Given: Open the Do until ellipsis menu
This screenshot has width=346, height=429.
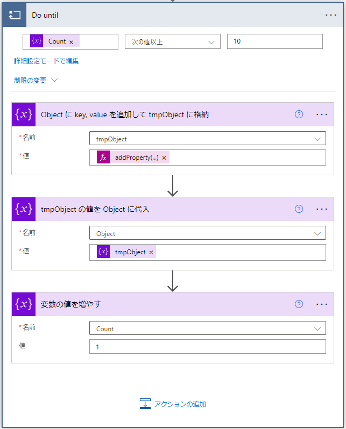Looking at the screenshot, I should point(330,15).
